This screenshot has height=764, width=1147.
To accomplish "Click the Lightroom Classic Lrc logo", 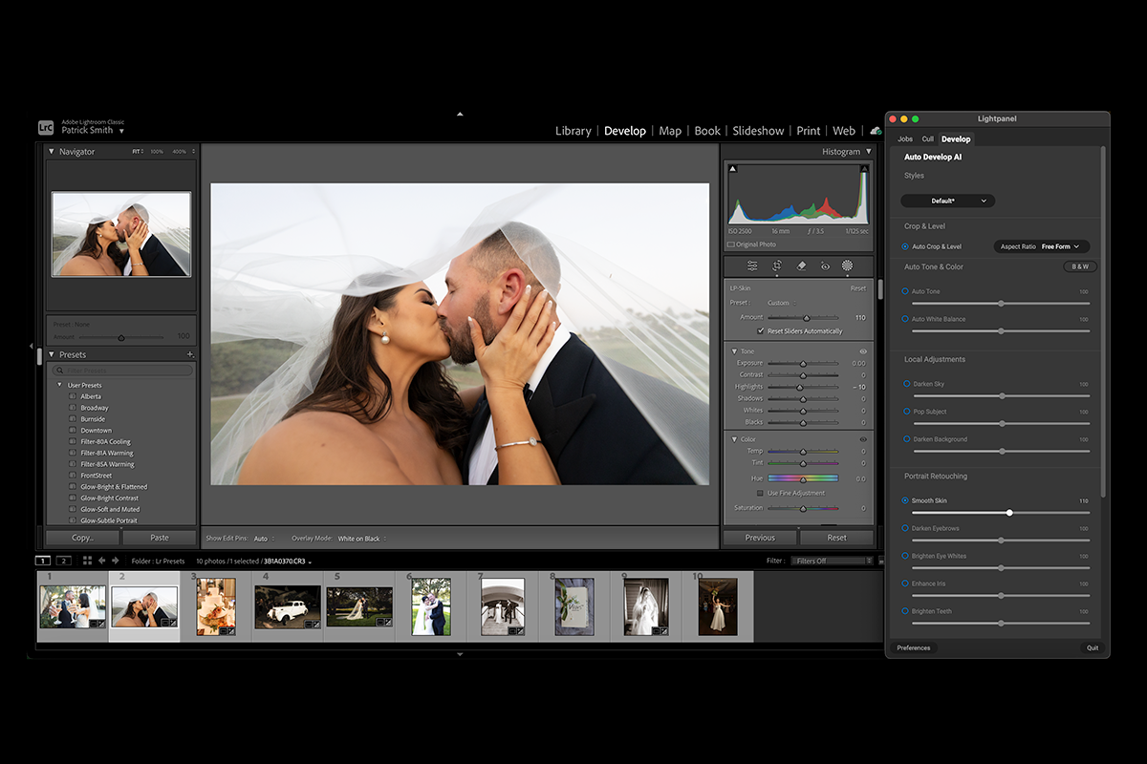I will tap(46, 127).
